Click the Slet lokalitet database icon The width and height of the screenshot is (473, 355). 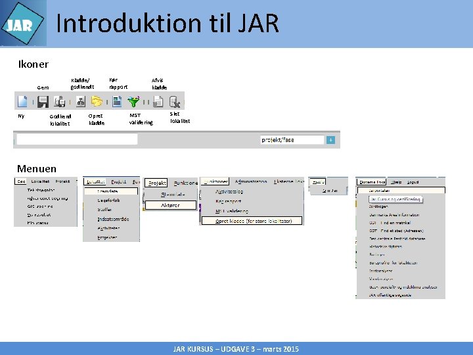click(x=174, y=102)
